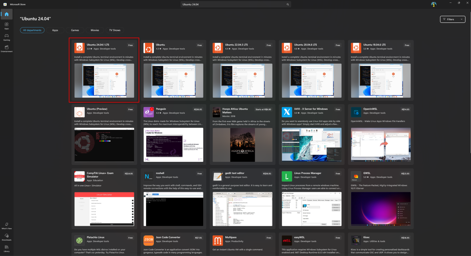
Task: Click the search magnifier icon
Action: [x=288, y=4]
